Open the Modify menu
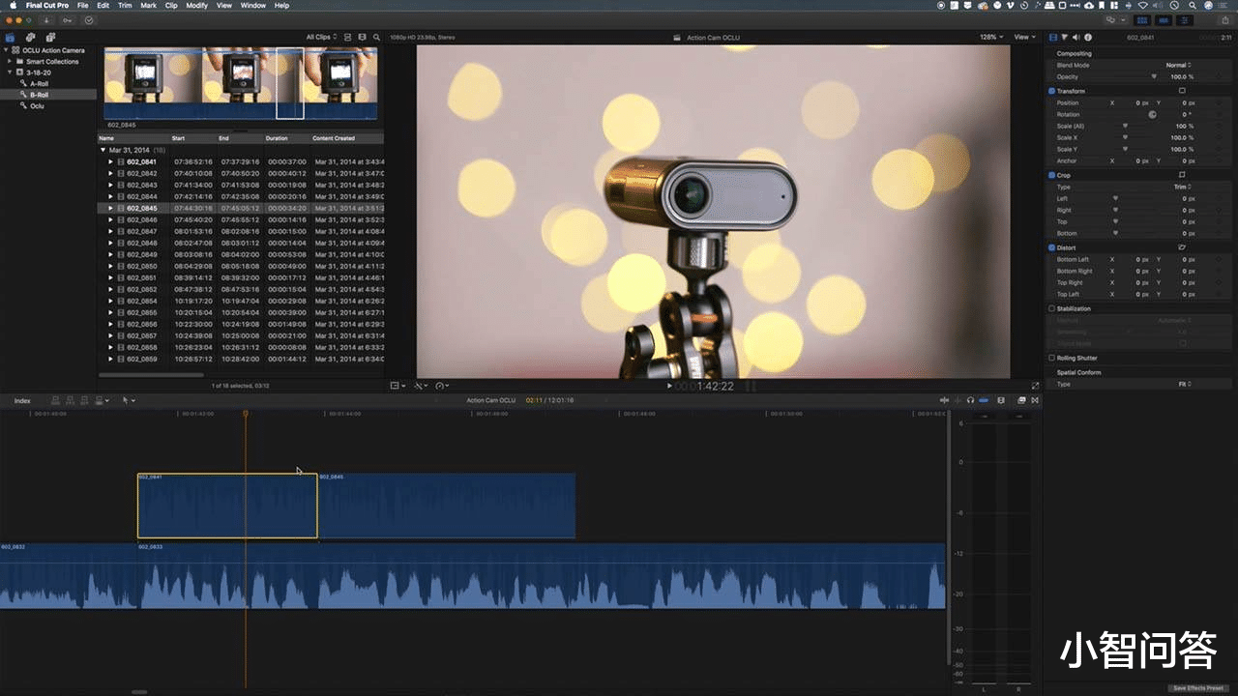This screenshot has width=1238, height=696. click(x=196, y=6)
